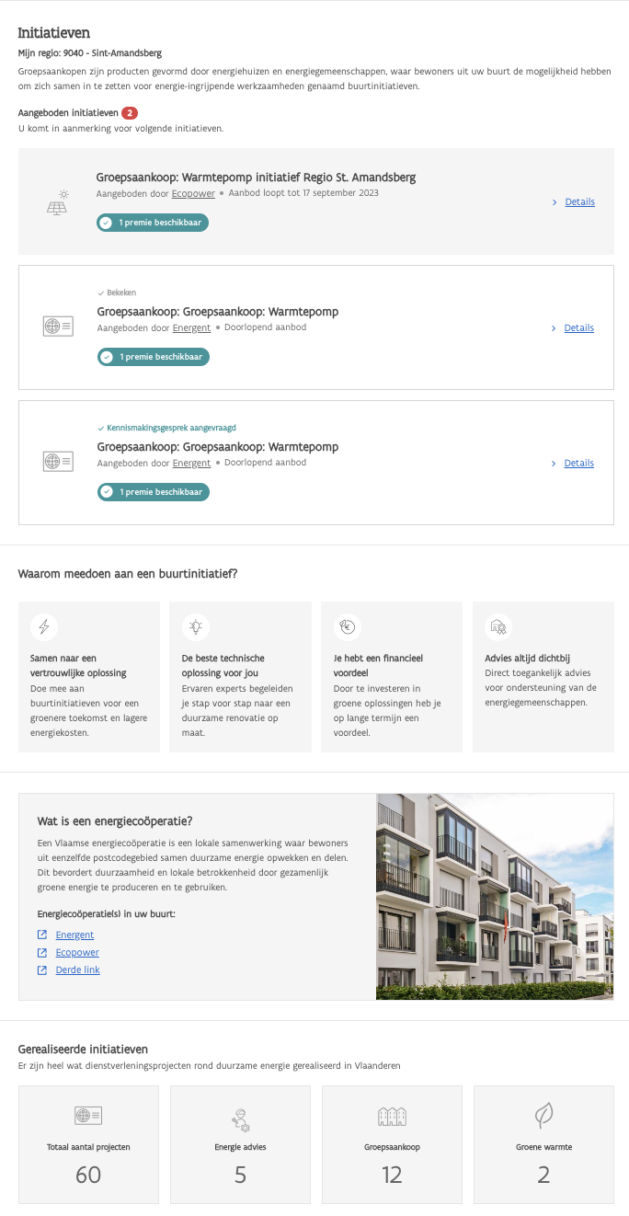629x1216 pixels.
Task: Click the Energie advies icon
Action: [240, 1118]
